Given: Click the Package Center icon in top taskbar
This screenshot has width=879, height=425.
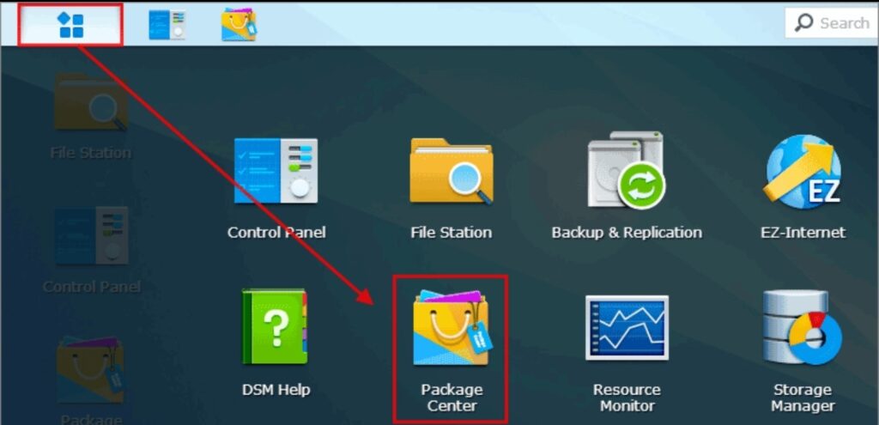Looking at the screenshot, I should 239,25.
